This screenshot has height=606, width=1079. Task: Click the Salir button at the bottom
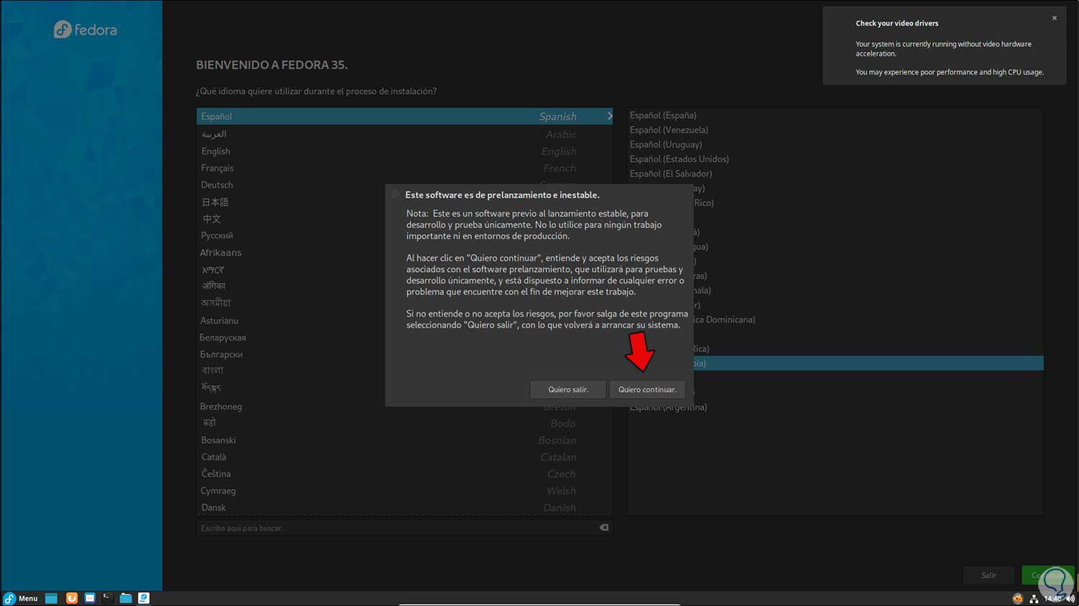point(989,575)
